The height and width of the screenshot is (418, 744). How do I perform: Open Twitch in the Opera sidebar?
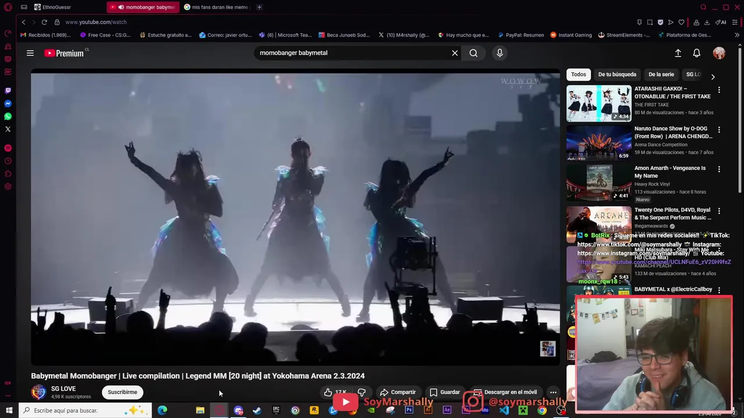8,91
